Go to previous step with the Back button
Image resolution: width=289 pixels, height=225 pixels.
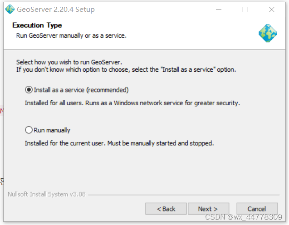click(166, 209)
